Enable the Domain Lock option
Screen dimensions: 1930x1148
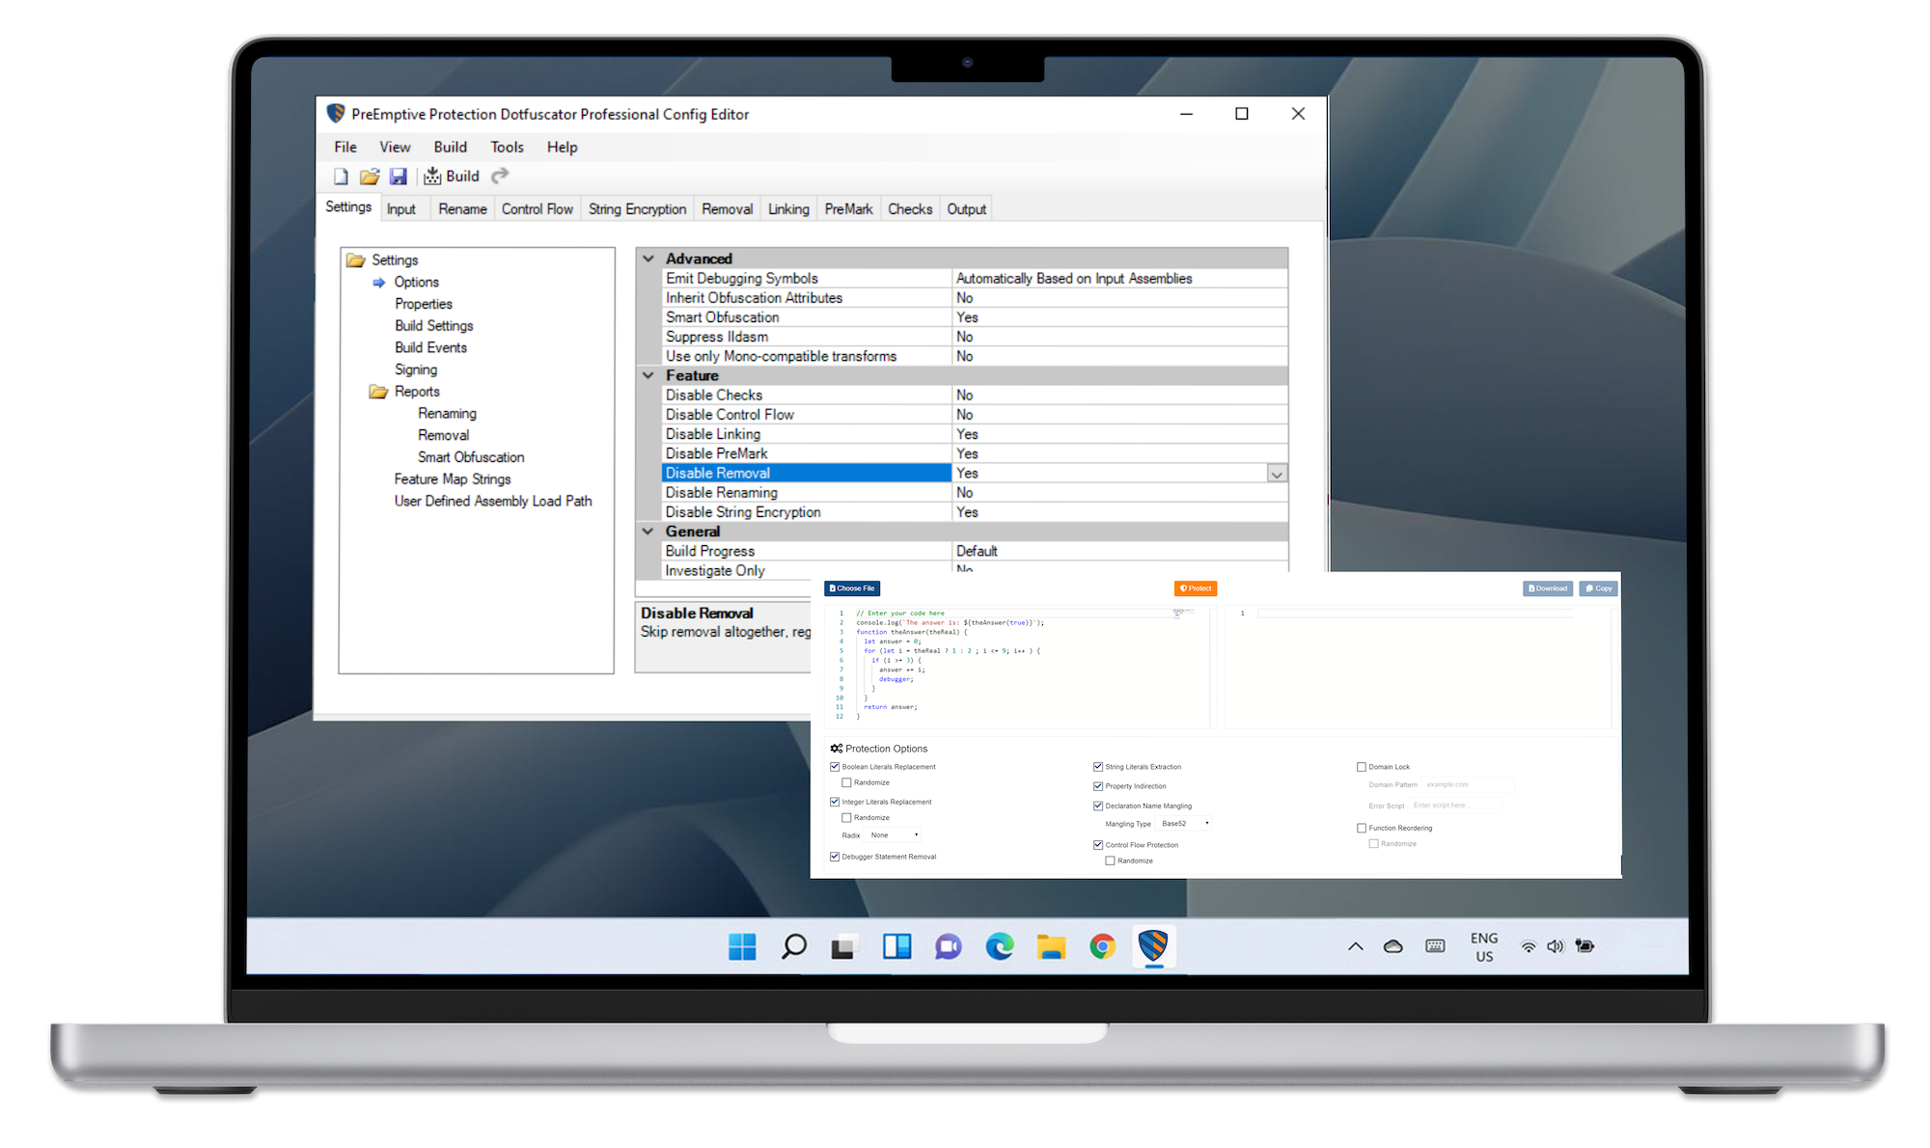click(x=1361, y=766)
